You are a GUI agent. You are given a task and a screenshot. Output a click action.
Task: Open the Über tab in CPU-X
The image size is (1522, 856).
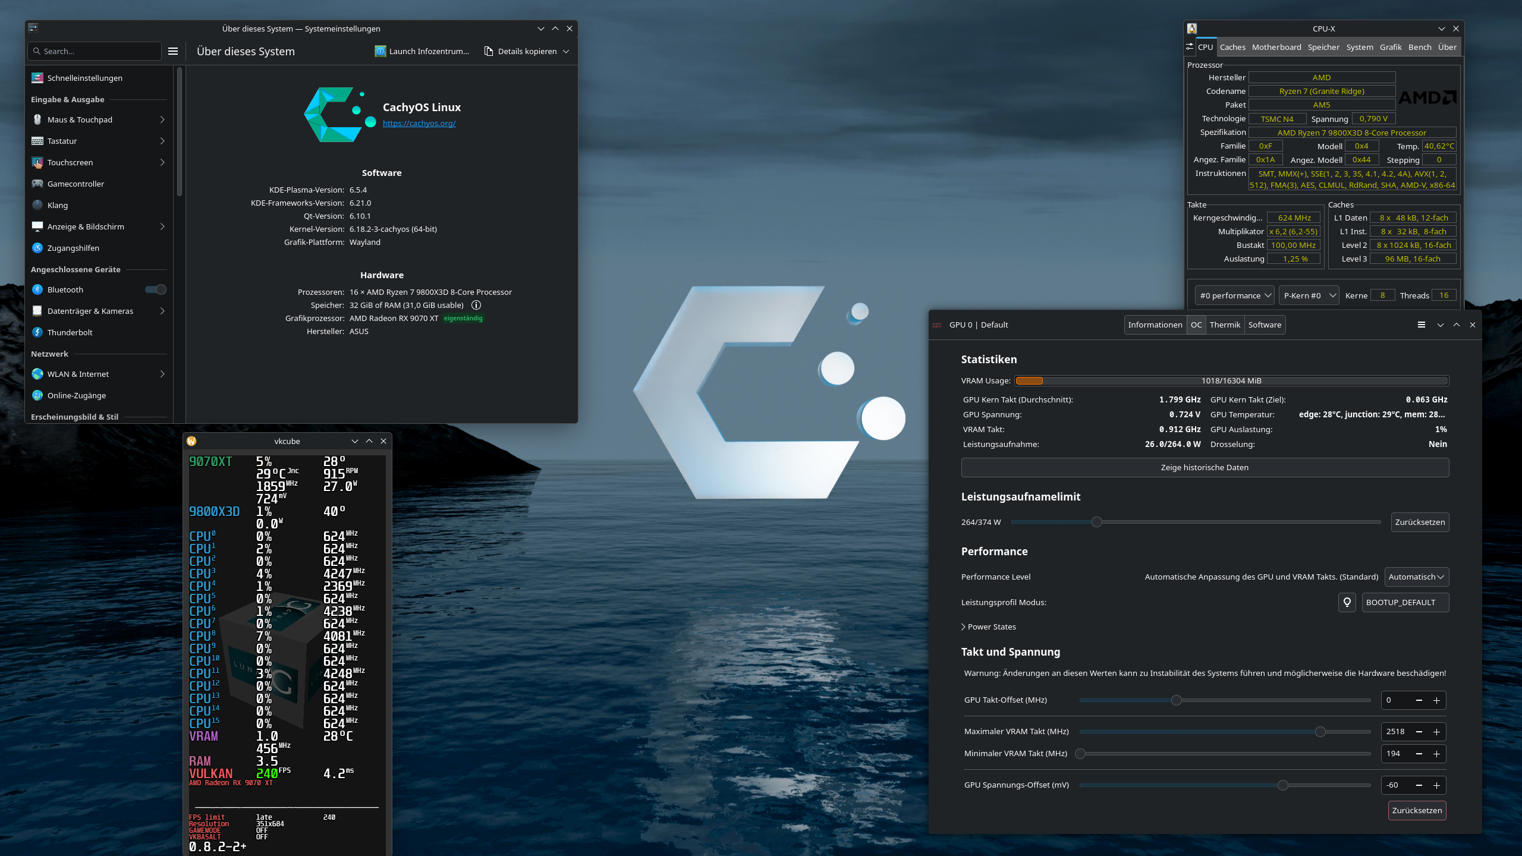(x=1447, y=47)
